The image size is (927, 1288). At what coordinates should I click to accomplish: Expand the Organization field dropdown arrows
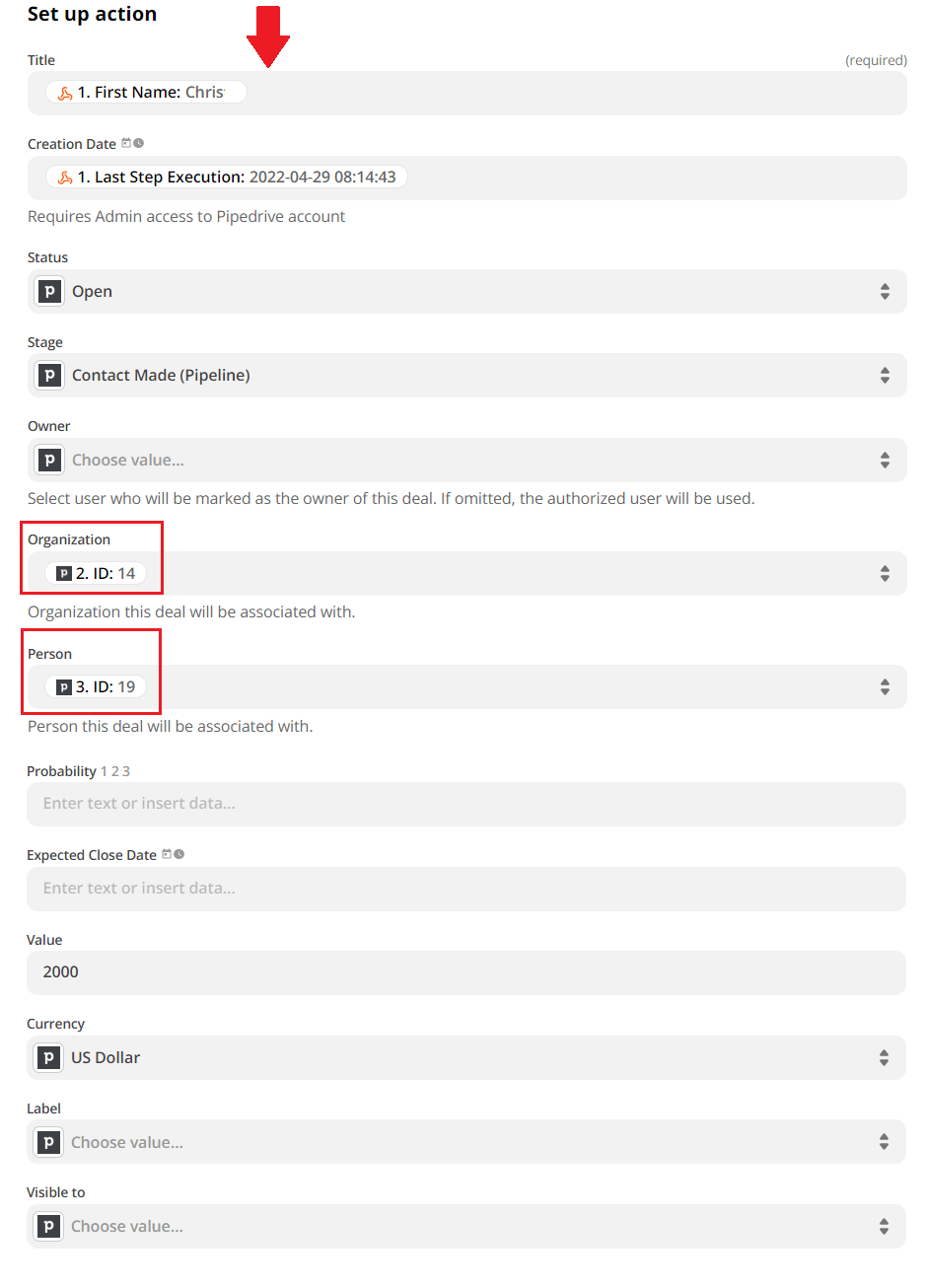[885, 573]
